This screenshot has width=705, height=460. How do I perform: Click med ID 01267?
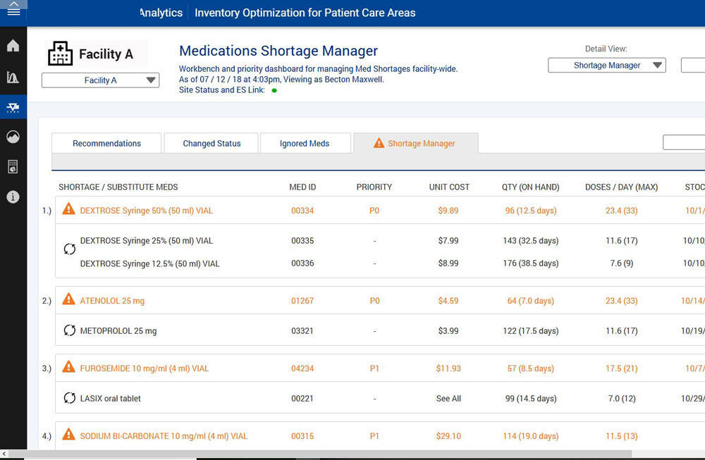(x=302, y=301)
